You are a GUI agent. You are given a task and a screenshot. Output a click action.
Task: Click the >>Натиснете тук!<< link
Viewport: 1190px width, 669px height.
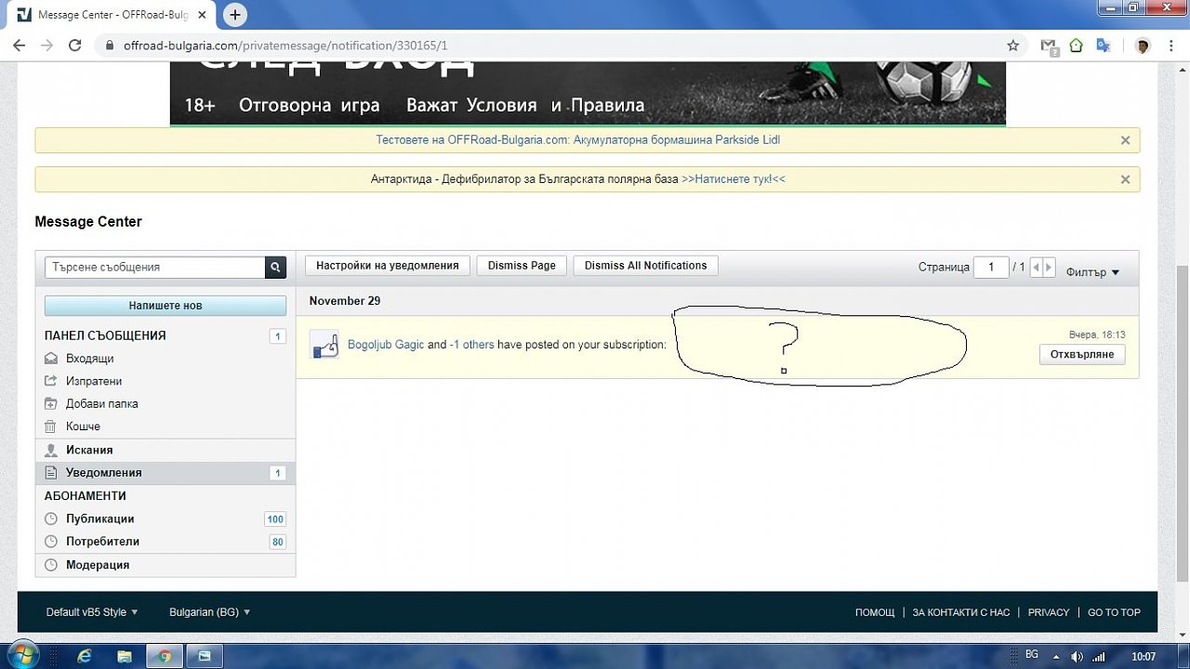pos(734,179)
